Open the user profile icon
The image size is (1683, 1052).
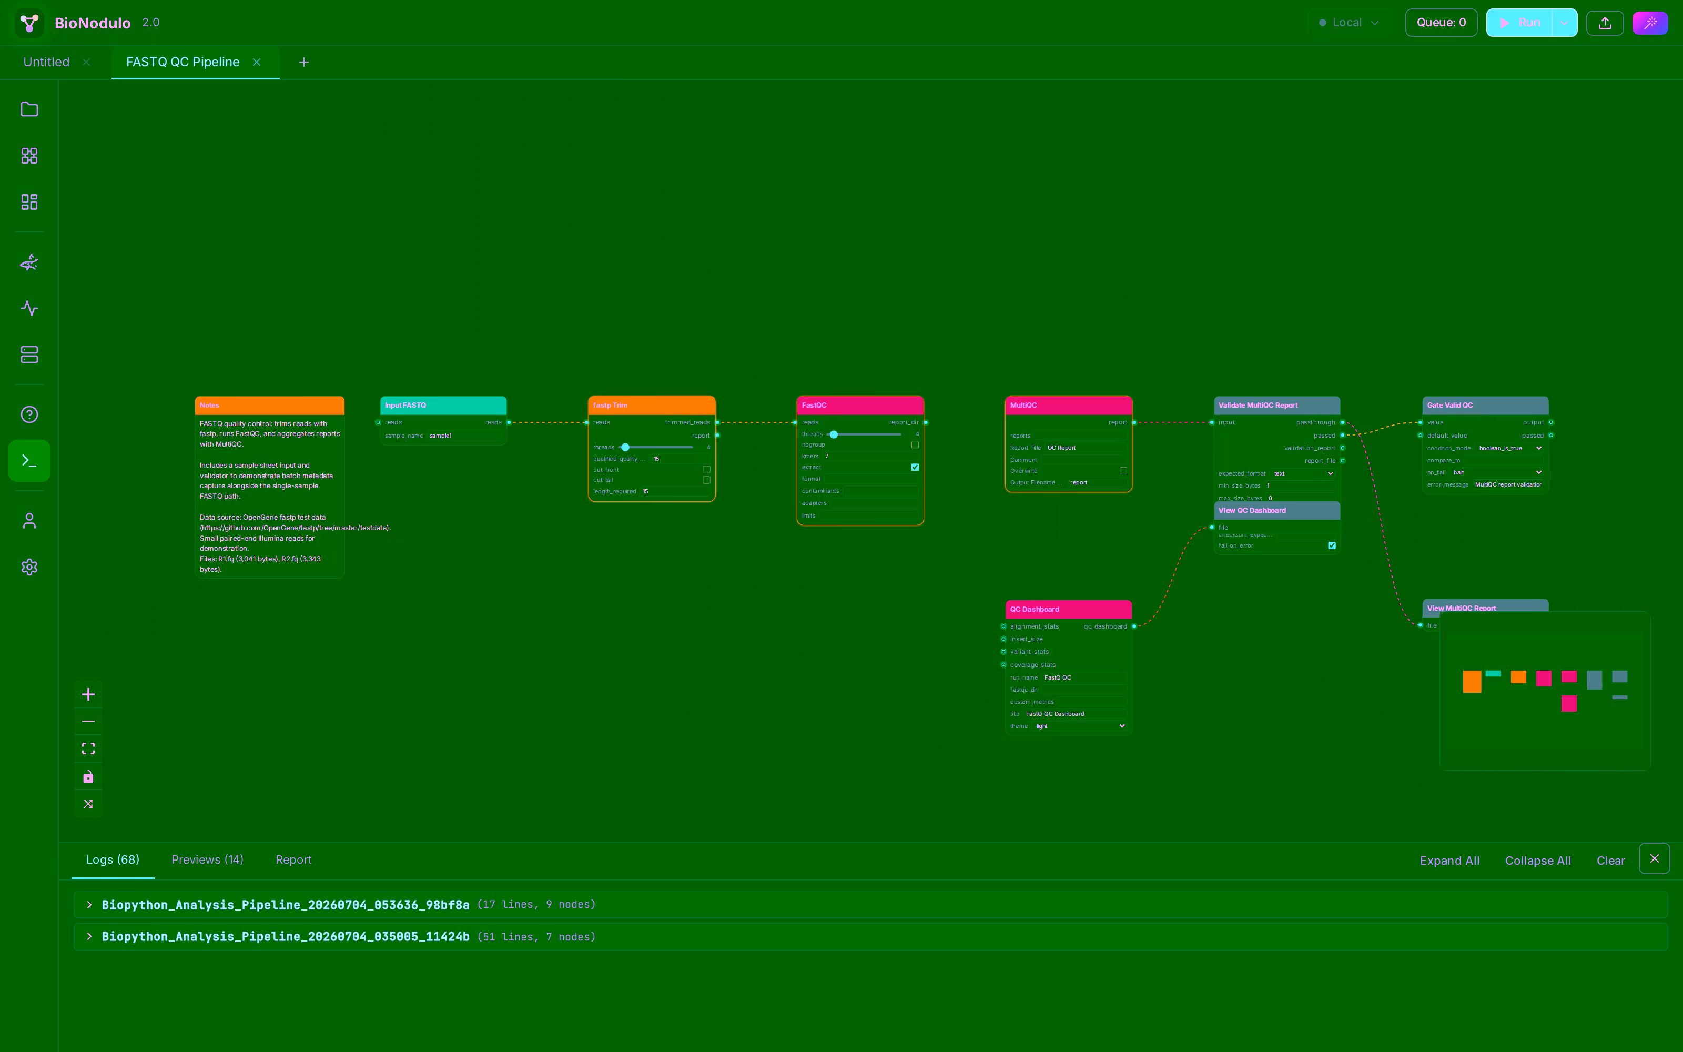[29, 521]
